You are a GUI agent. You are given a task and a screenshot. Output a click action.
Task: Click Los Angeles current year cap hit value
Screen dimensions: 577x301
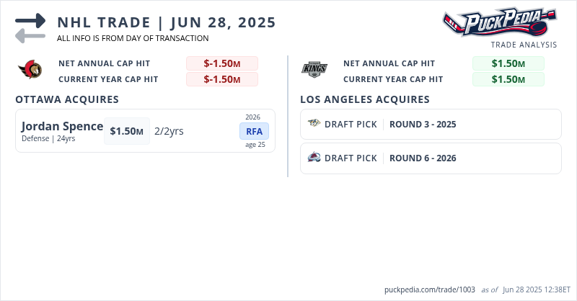click(508, 79)
